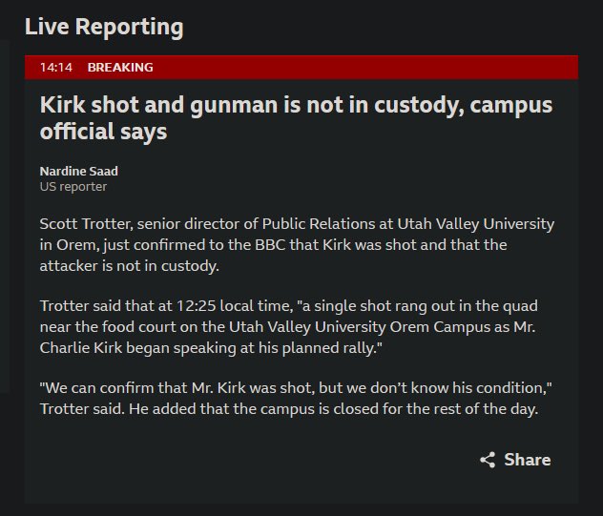The width and height of the screenshot is (603, 516).
Task: Select author name Nardine Saad
Action: click(x=79, y=171)
